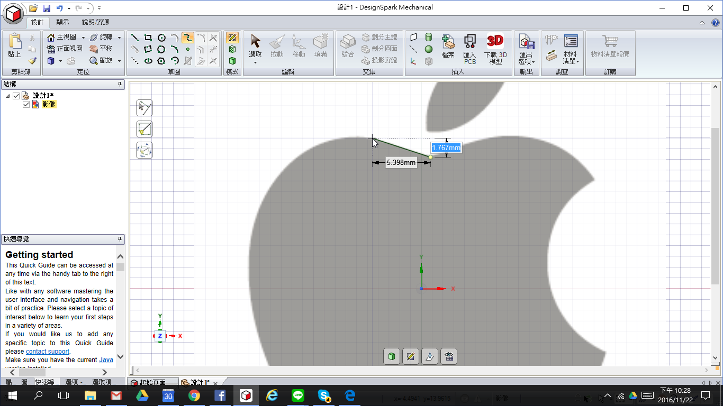Select the construction line tool
The height and width of the screenshot is (406, 723).
coord(135,61)
